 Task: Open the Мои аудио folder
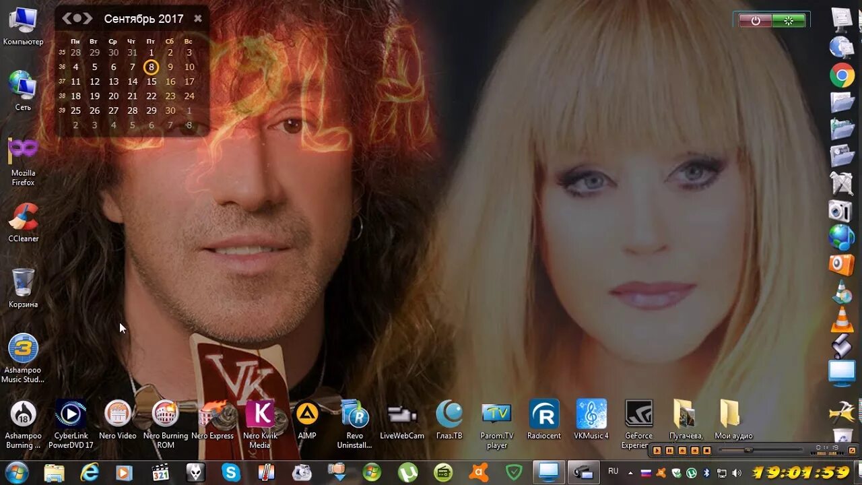pyautogui.click(x=733, y=420)
